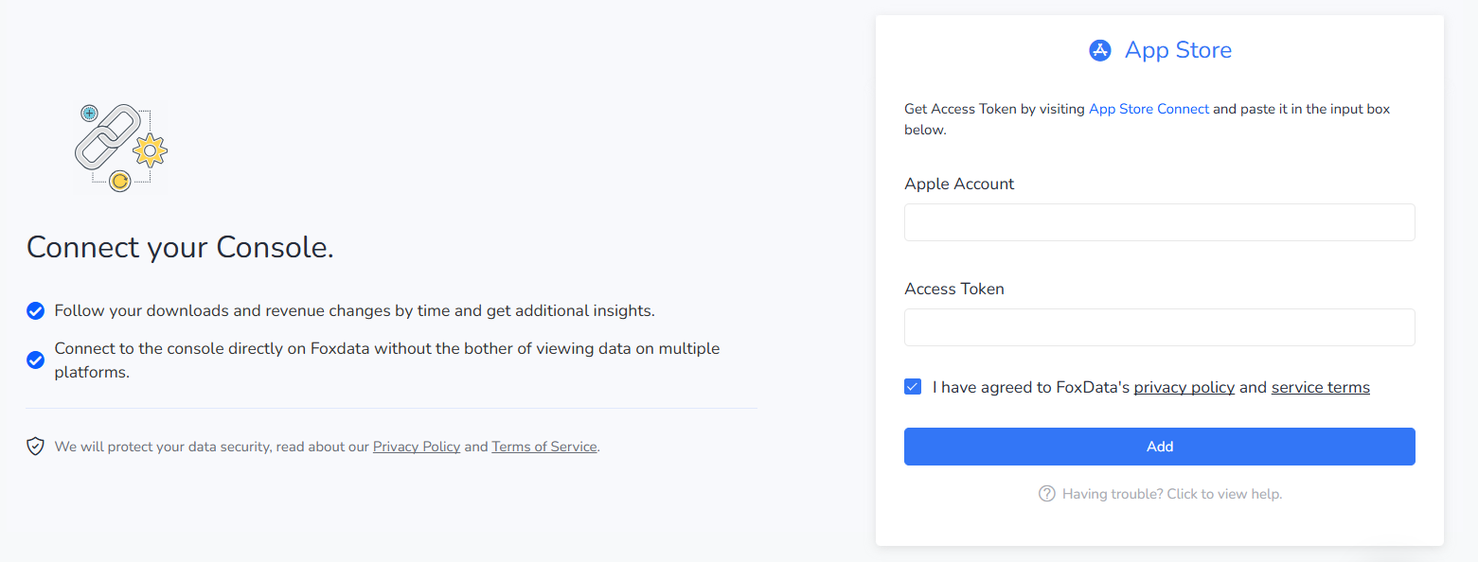Image resolution: width=1478 pixels, height=562 pixels.
Task: Uncheck the FoxData agreement checkbox
Action: coord(913,387)
